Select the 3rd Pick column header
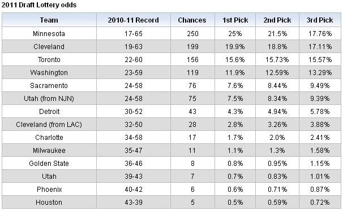This screenshot has width=343, height=211. tap(320, 20)
